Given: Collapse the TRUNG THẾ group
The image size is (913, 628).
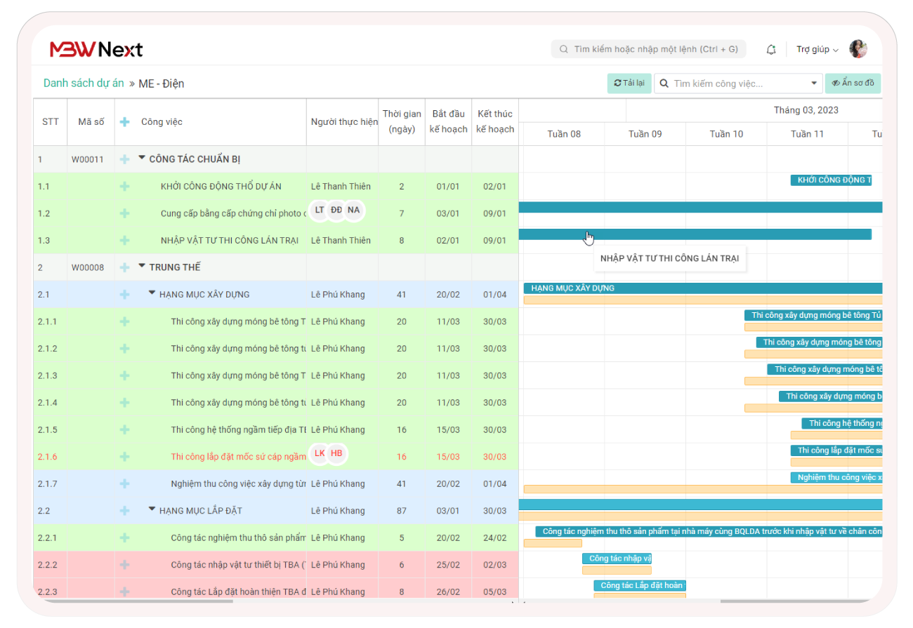Looking at the screenshot, I should tap(143, 267).
